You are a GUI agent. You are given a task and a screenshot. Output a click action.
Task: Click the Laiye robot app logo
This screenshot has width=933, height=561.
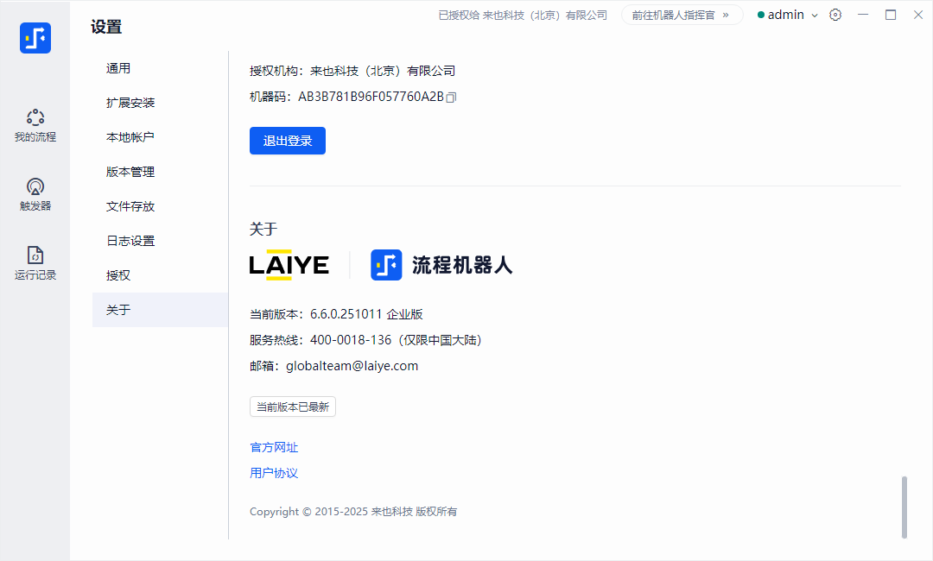pos(35,38)
